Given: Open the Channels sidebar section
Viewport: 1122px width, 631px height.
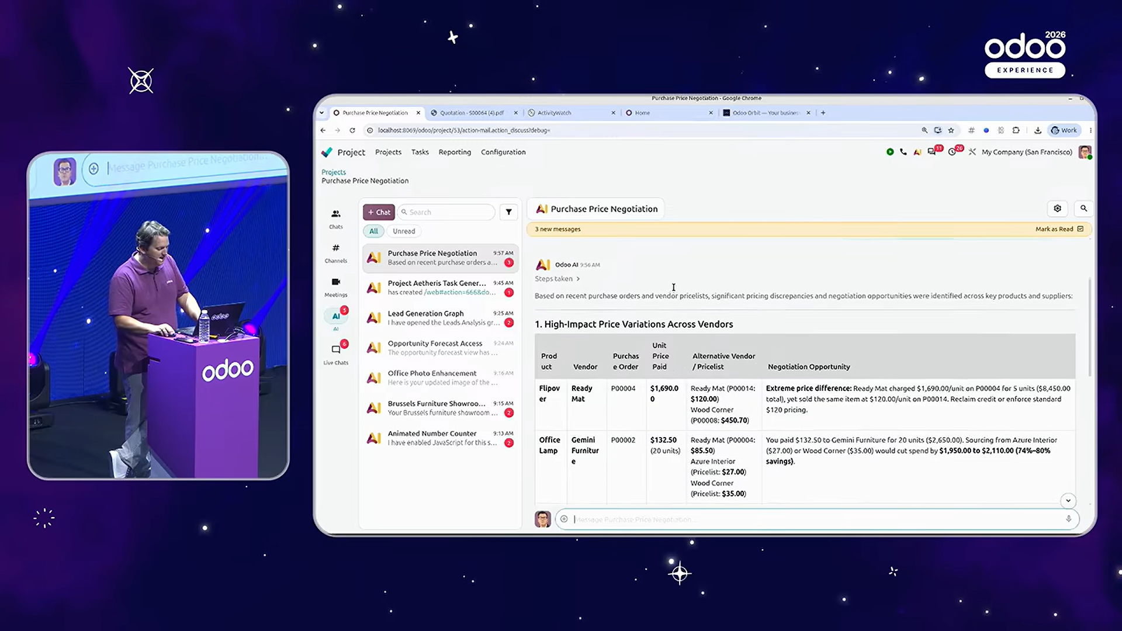Looking at the screenshot, I should pyautogui.click(x=335, y=253).
